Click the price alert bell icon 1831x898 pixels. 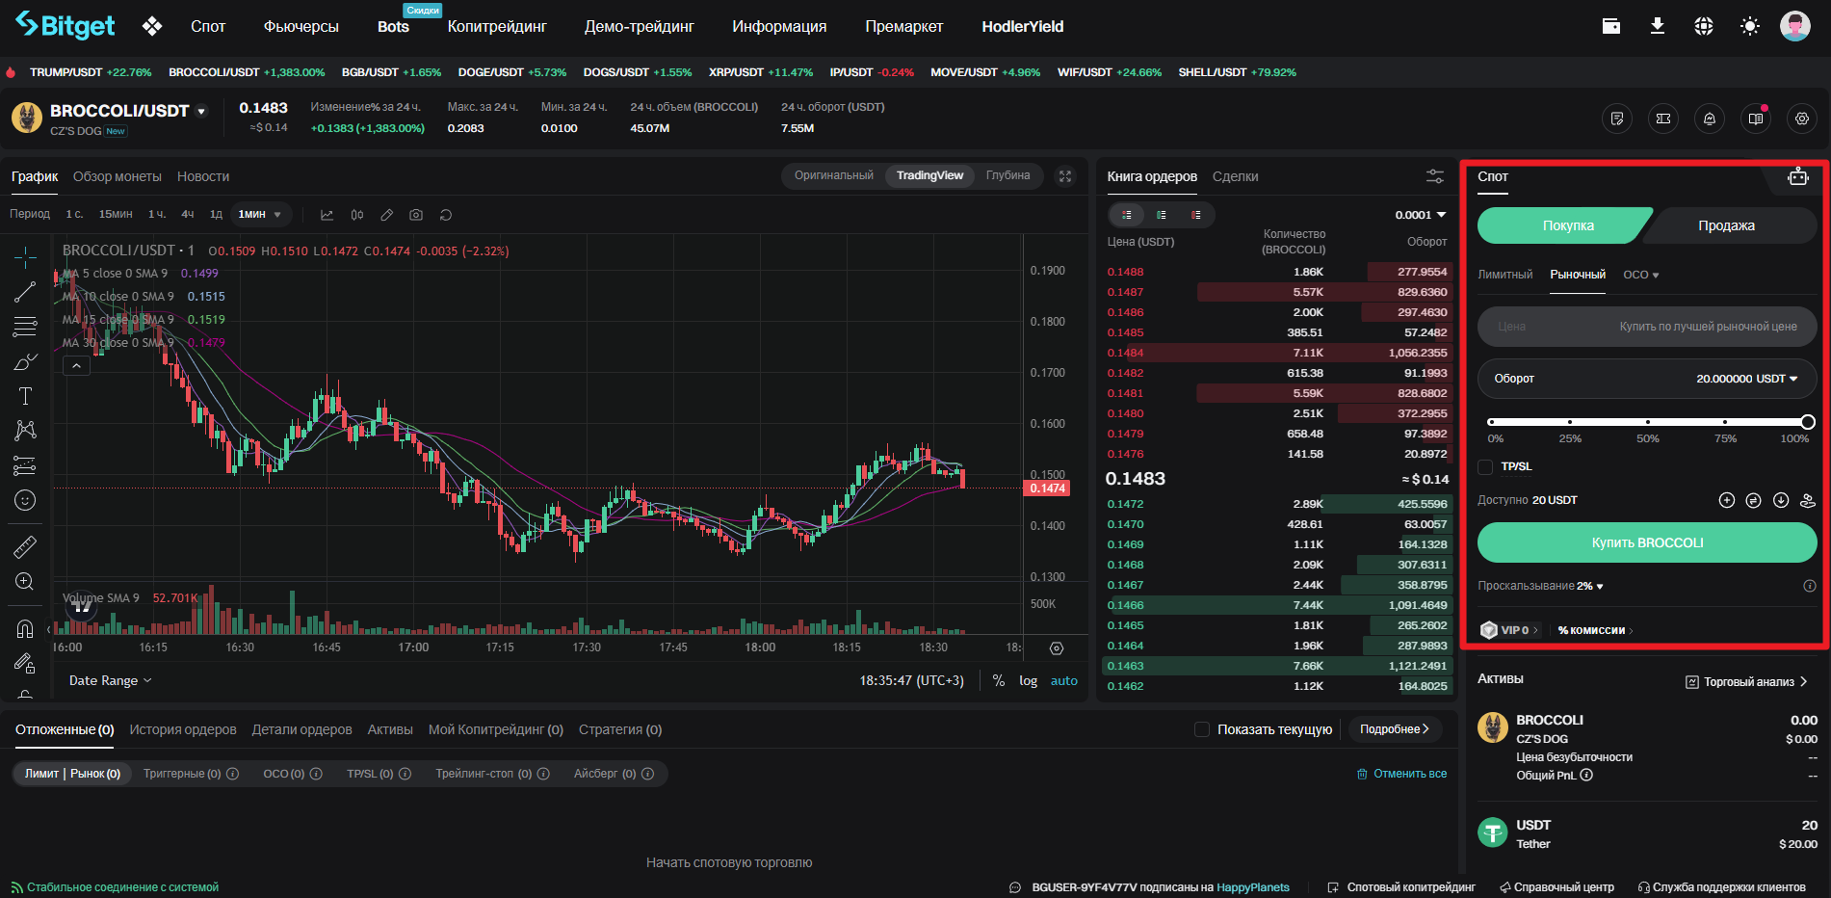1710,119
